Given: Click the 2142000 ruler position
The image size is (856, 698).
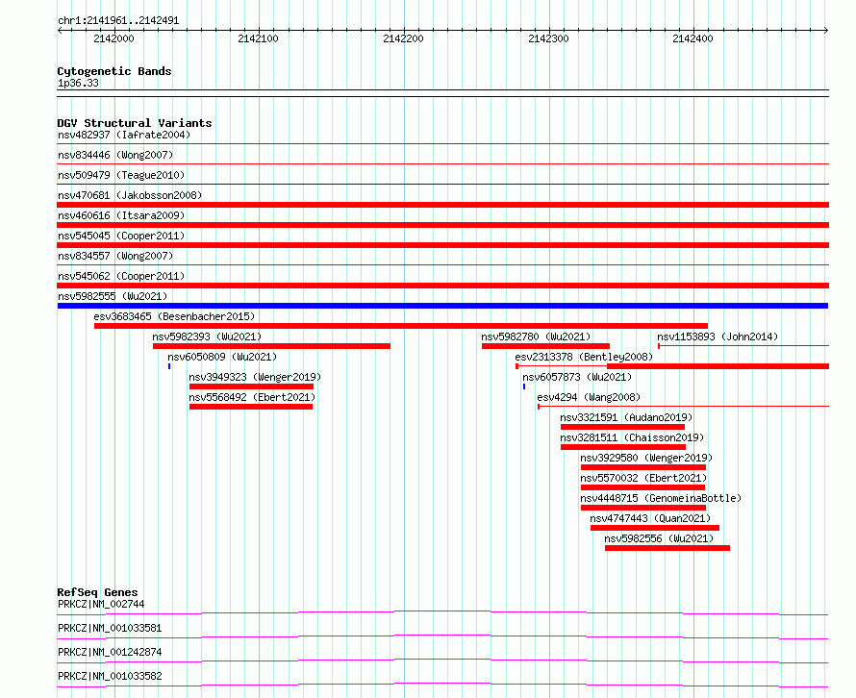Looking at the screenshot, I should (113, 38).
